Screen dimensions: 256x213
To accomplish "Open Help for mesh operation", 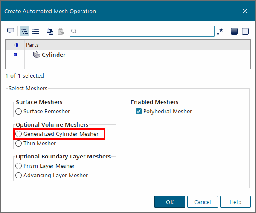I will tap(236, 202).
